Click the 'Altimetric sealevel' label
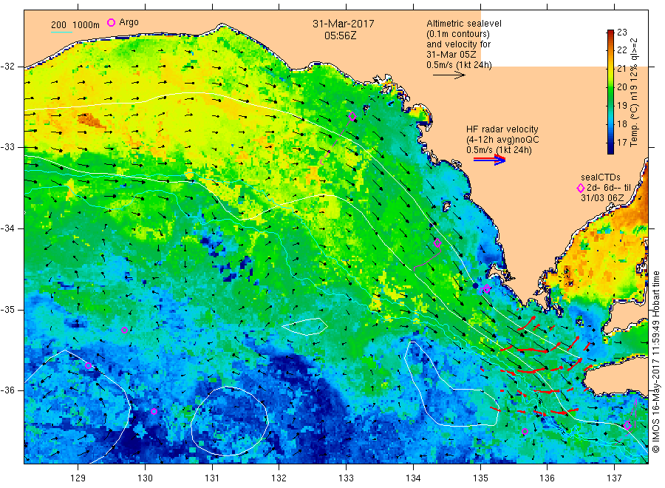 tap(464, 24)
